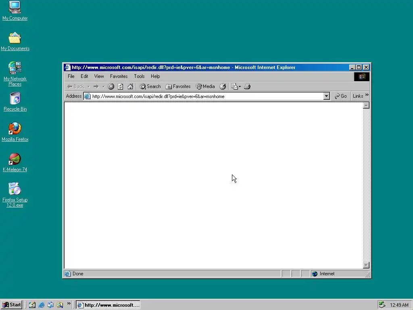Open the Tools menu

(x=139, y=76)
